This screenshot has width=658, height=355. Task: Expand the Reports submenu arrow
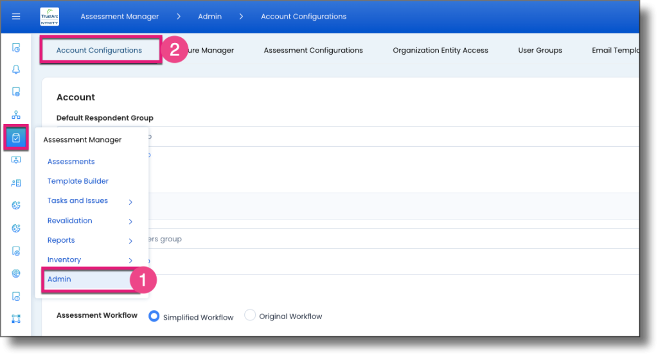tap(130, 241)
